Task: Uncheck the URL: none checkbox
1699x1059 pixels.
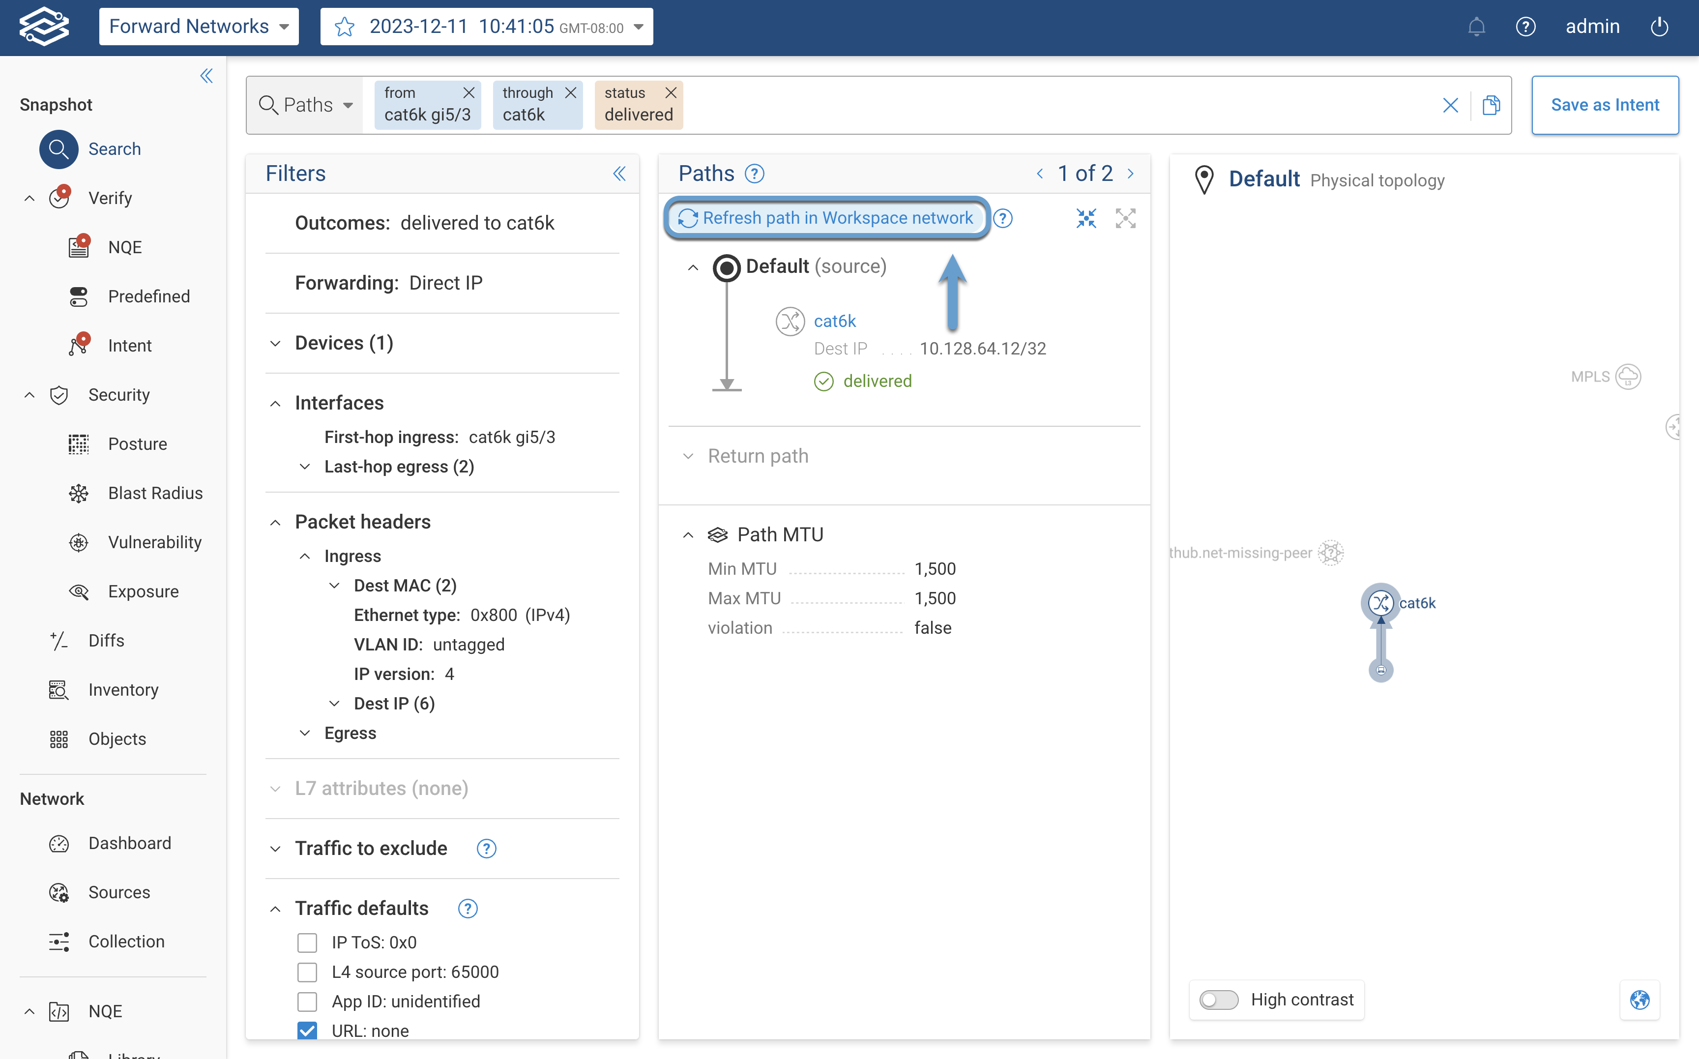Action: (307, 1031)
